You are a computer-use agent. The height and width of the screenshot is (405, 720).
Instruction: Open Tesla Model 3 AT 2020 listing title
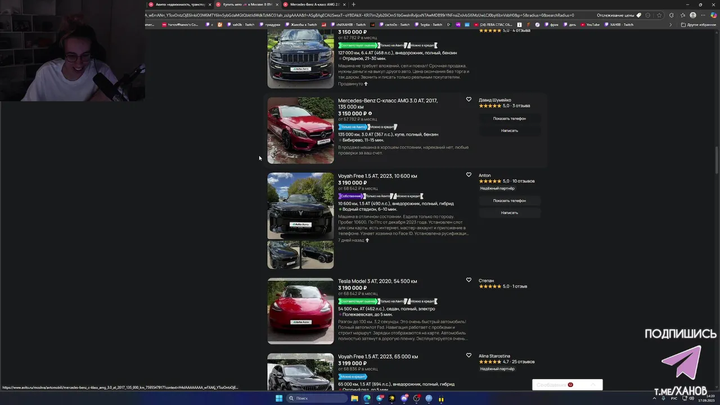pyautogui.click(x=377, y=281)
